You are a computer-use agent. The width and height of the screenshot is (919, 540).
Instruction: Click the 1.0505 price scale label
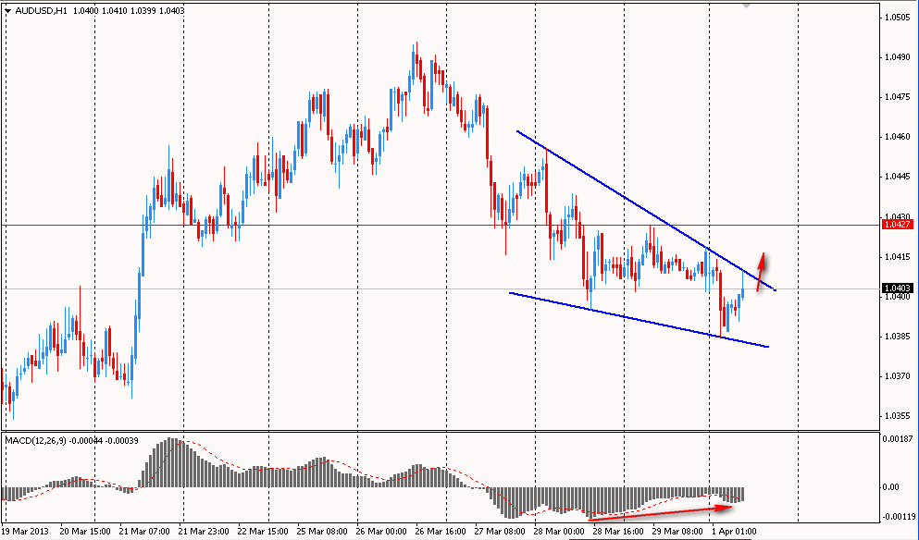point(898,17)
